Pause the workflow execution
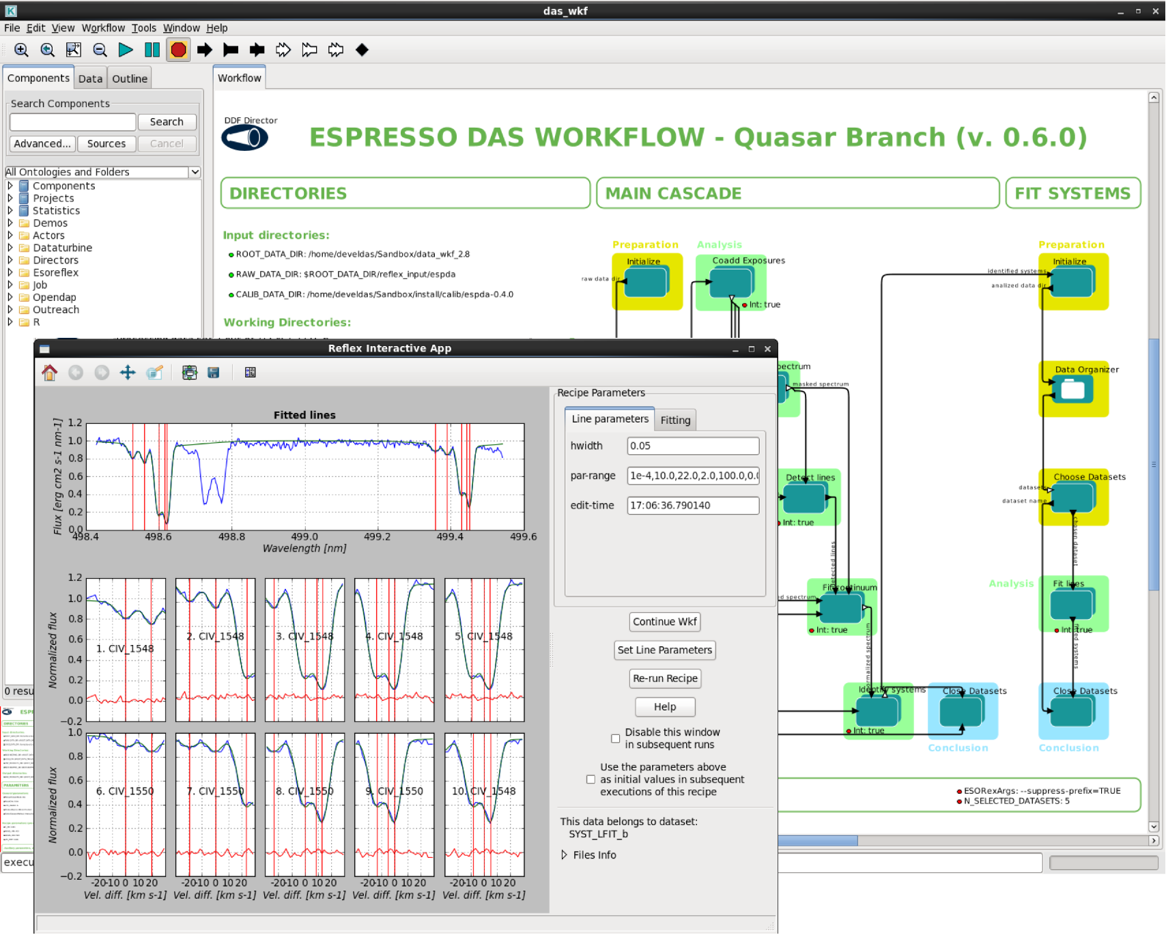 152,50
